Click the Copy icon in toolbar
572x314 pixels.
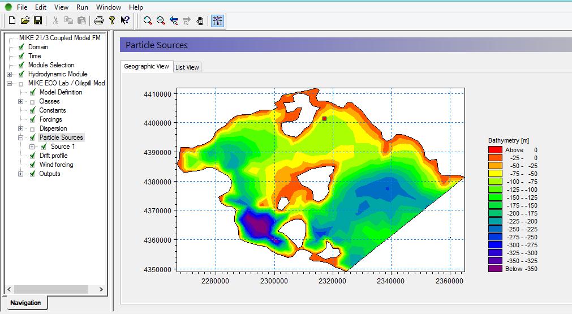[68, 20]
